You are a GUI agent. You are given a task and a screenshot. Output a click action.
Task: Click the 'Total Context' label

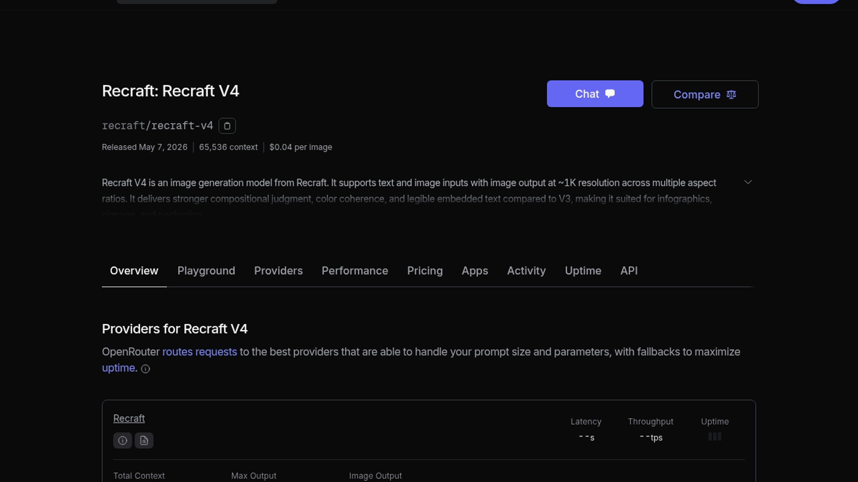point(139,476)
